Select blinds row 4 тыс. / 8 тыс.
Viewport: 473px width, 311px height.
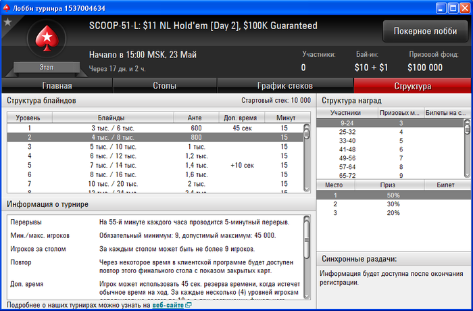155,137
